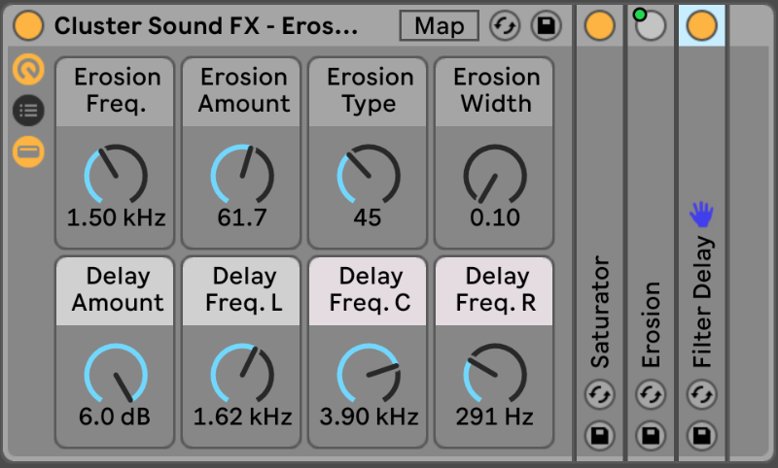
Task: Toggle the Filter Delay device activator
Action: pyautogui.click(x=701, y=26)
